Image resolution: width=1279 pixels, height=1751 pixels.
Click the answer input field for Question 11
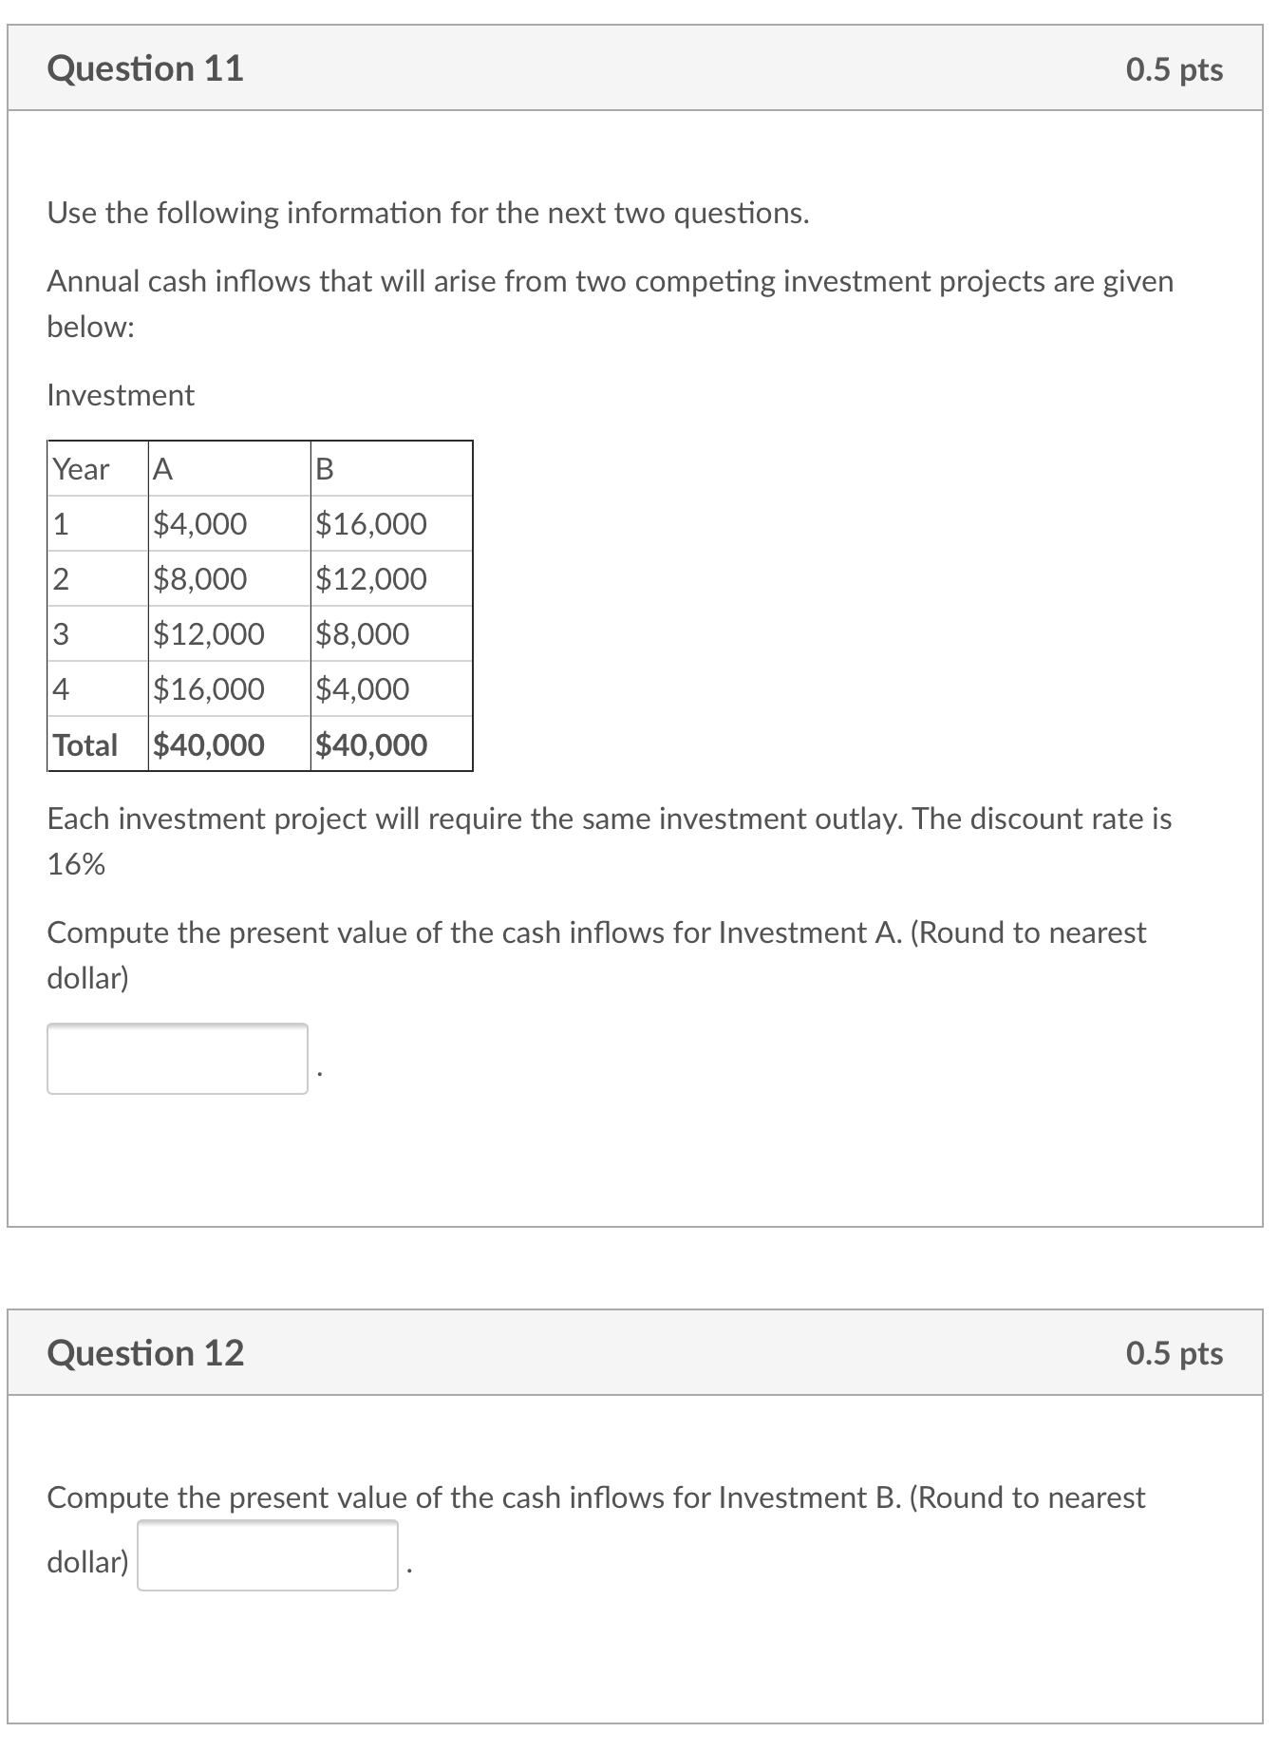pyautogui.click(x=177, y=1059)
